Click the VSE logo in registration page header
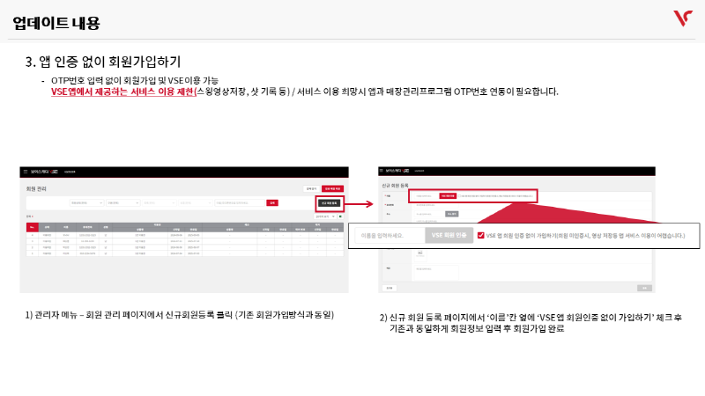This screenshot has width=705, height=396. pos(405,171)
